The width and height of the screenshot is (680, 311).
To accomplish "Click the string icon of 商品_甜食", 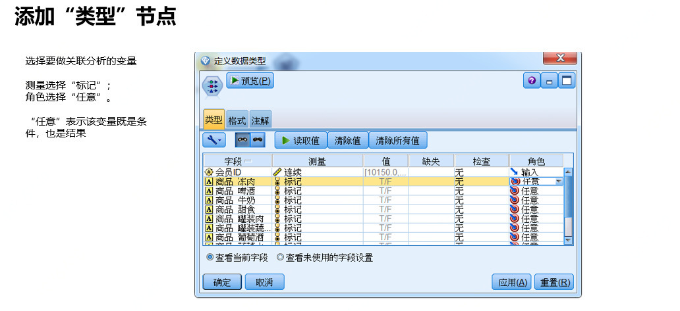I will coord(209,209).
